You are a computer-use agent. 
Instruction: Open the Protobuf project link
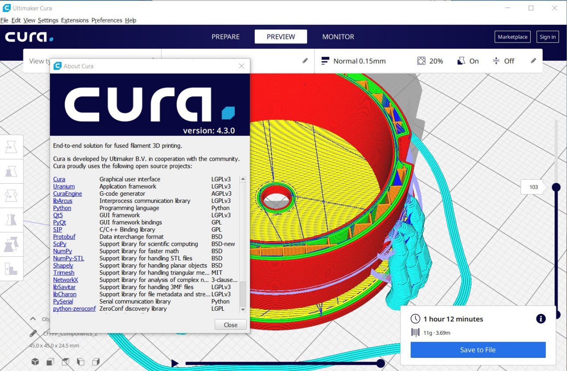point(64,237)
